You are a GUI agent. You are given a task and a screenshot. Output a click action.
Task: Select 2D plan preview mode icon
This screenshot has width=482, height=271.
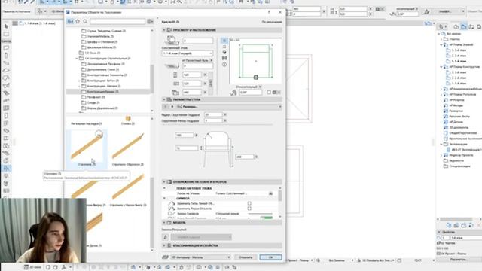click(x=224, y=41)
